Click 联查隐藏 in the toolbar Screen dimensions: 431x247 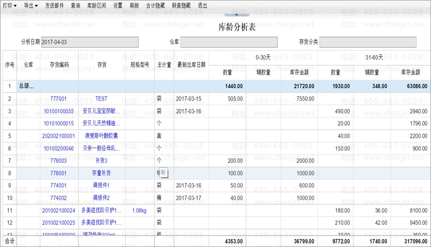coord(182,6)
